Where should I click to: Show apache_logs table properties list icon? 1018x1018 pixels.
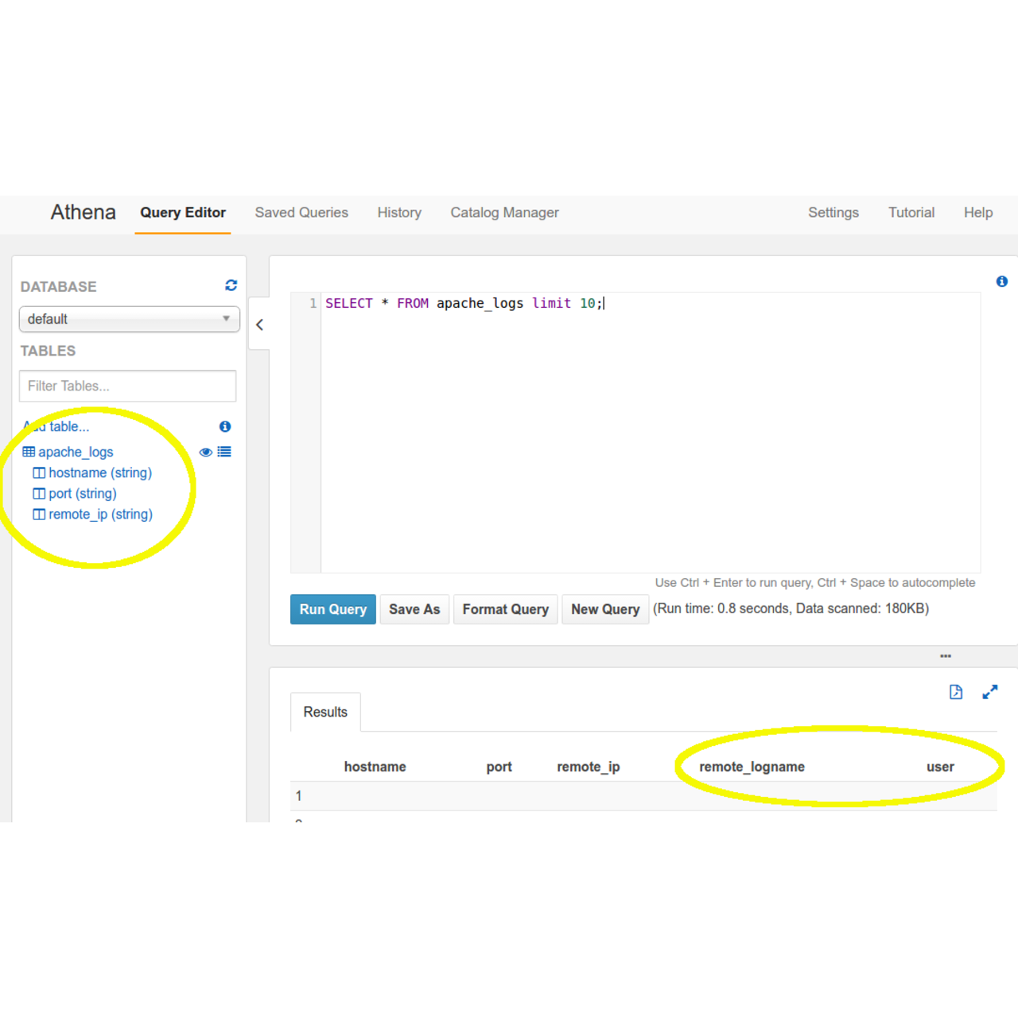[x=224, y=452]
